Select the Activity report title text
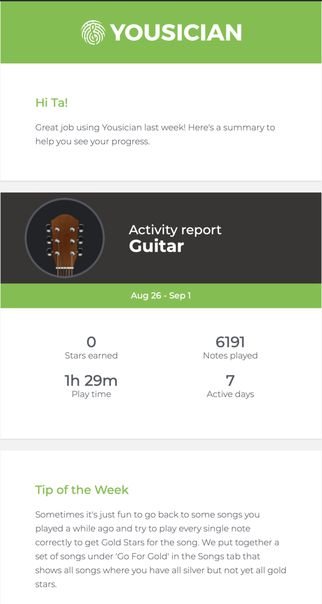The image size is (322, 604). click(x=175, y=230)
